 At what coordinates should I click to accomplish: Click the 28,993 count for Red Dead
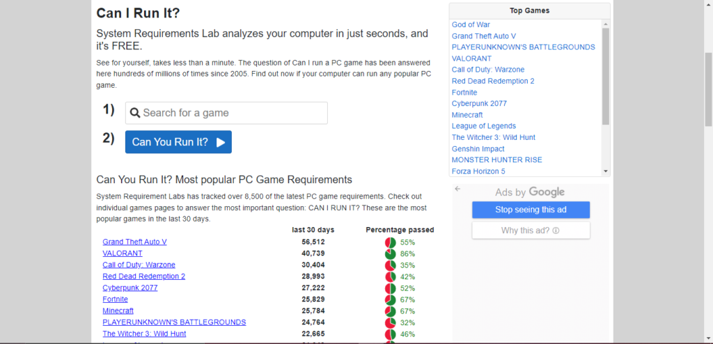[x=313, y=276]
